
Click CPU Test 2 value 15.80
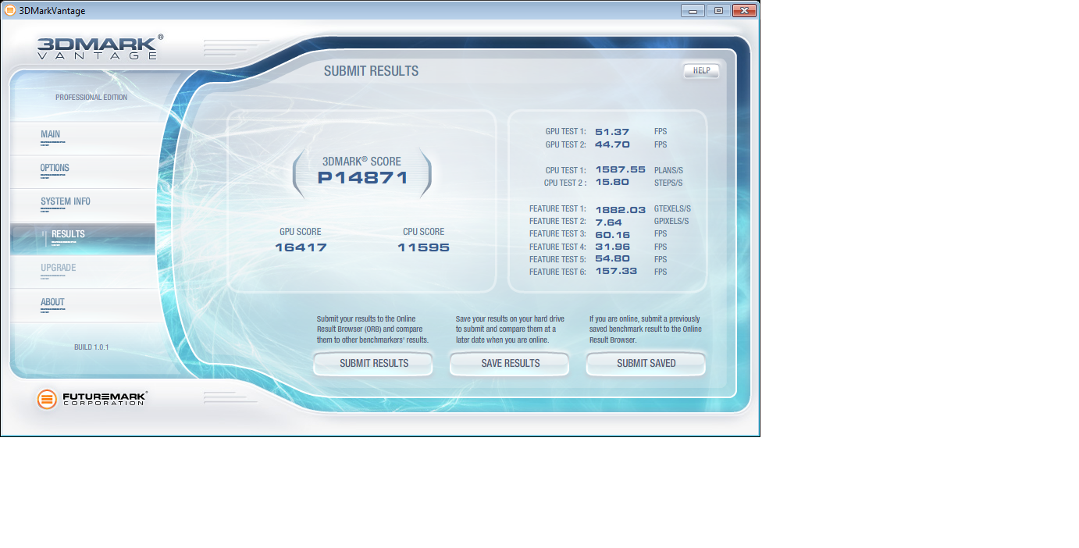click(612, 182)
